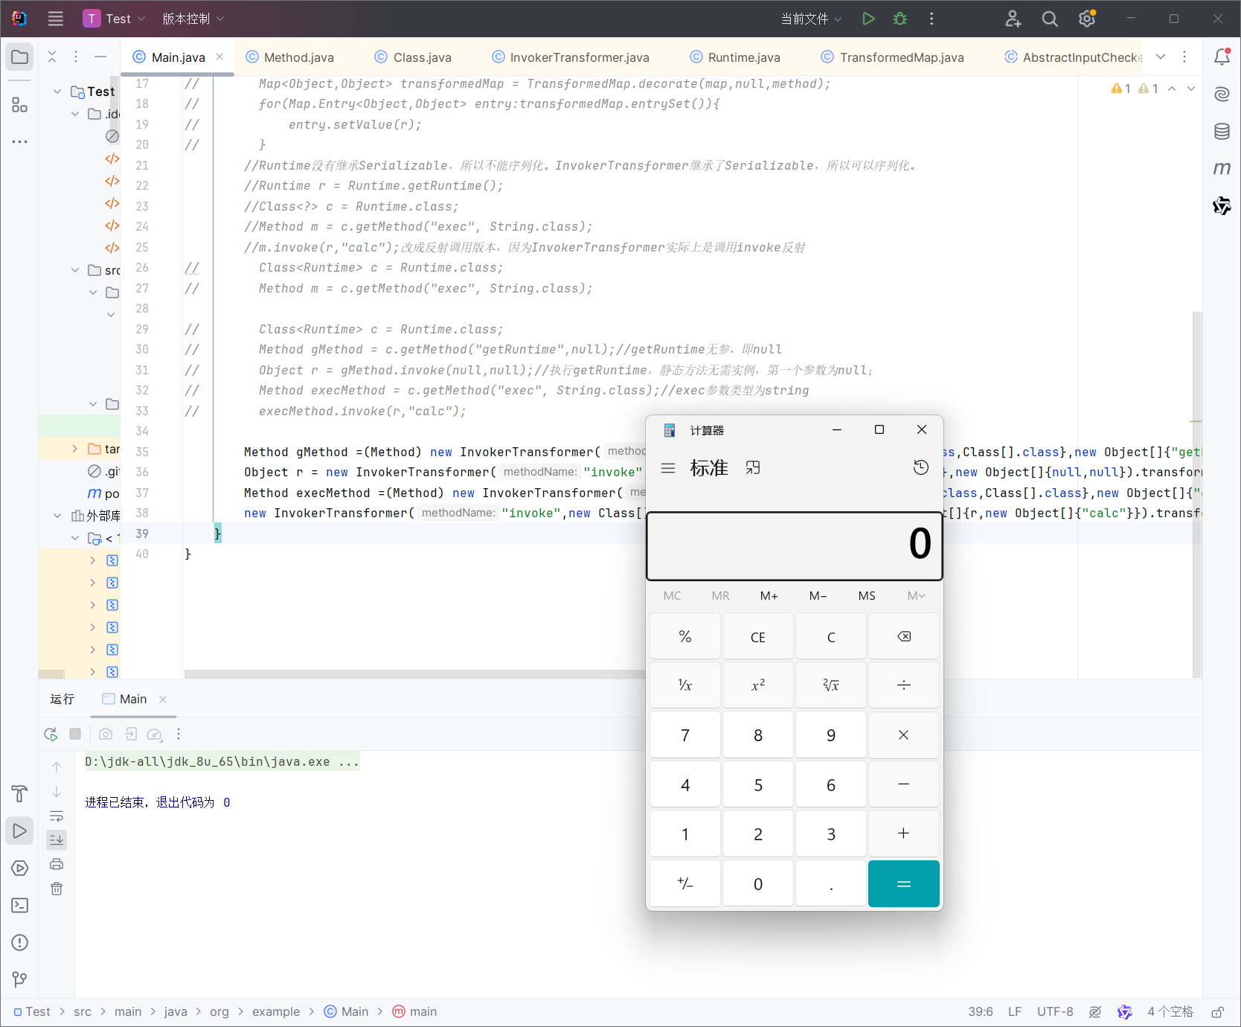Image resolution: width=1241 pixels, height=1027 pixels.
Task: Open Search Everywhere magnifier
Action: [1050, 19]
